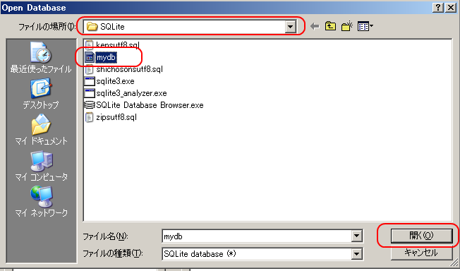Open My Network (マイ ネットワーク) shortcut
The height and width of the screenshot is (271, 460).
pos(41,201)
